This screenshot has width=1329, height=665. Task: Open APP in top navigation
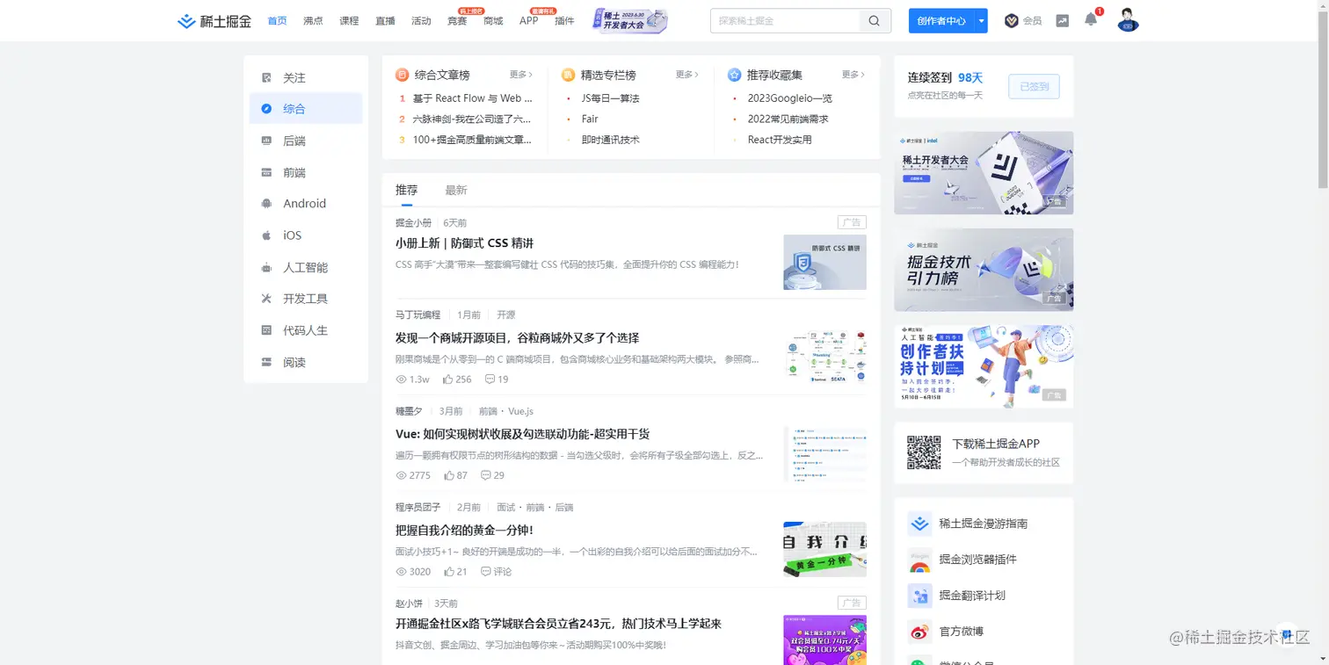[529, 21]
